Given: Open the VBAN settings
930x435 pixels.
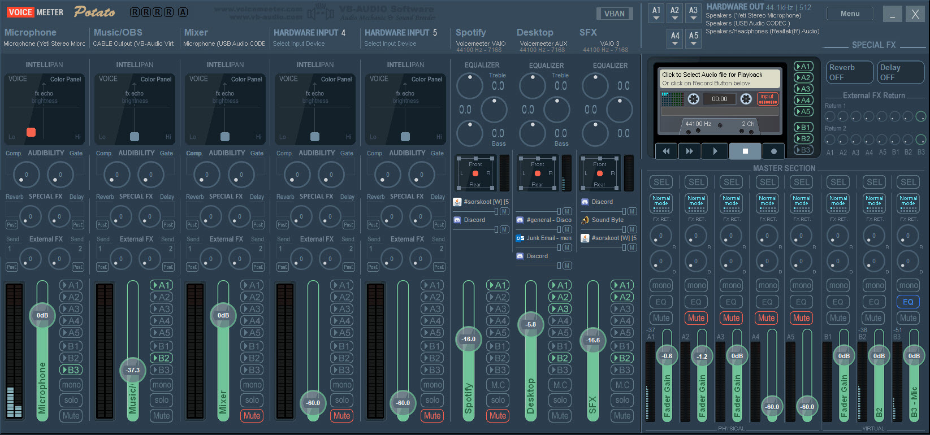Looking at the screenshot, I should coord(615,14).
